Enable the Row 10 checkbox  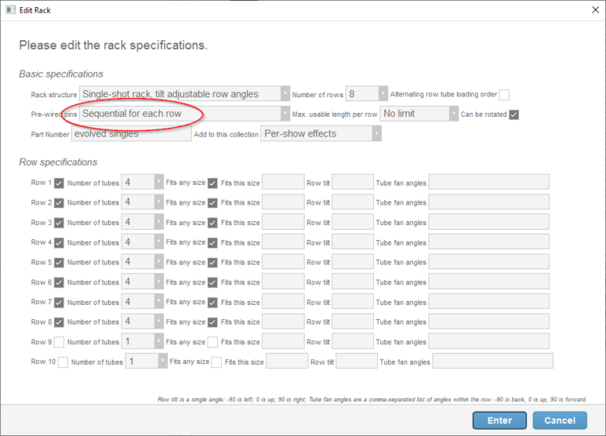point(63,362)
